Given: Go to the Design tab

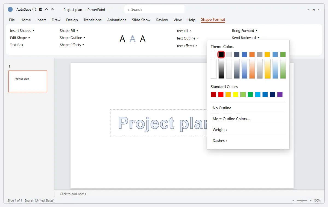Looking at the screenshot, I should point(72,20).
